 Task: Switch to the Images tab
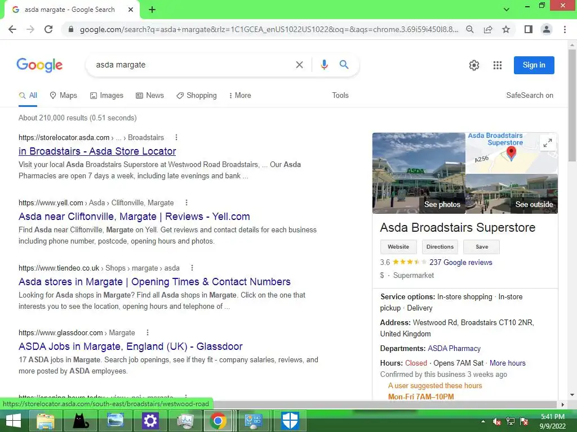(x=106, y=96)
